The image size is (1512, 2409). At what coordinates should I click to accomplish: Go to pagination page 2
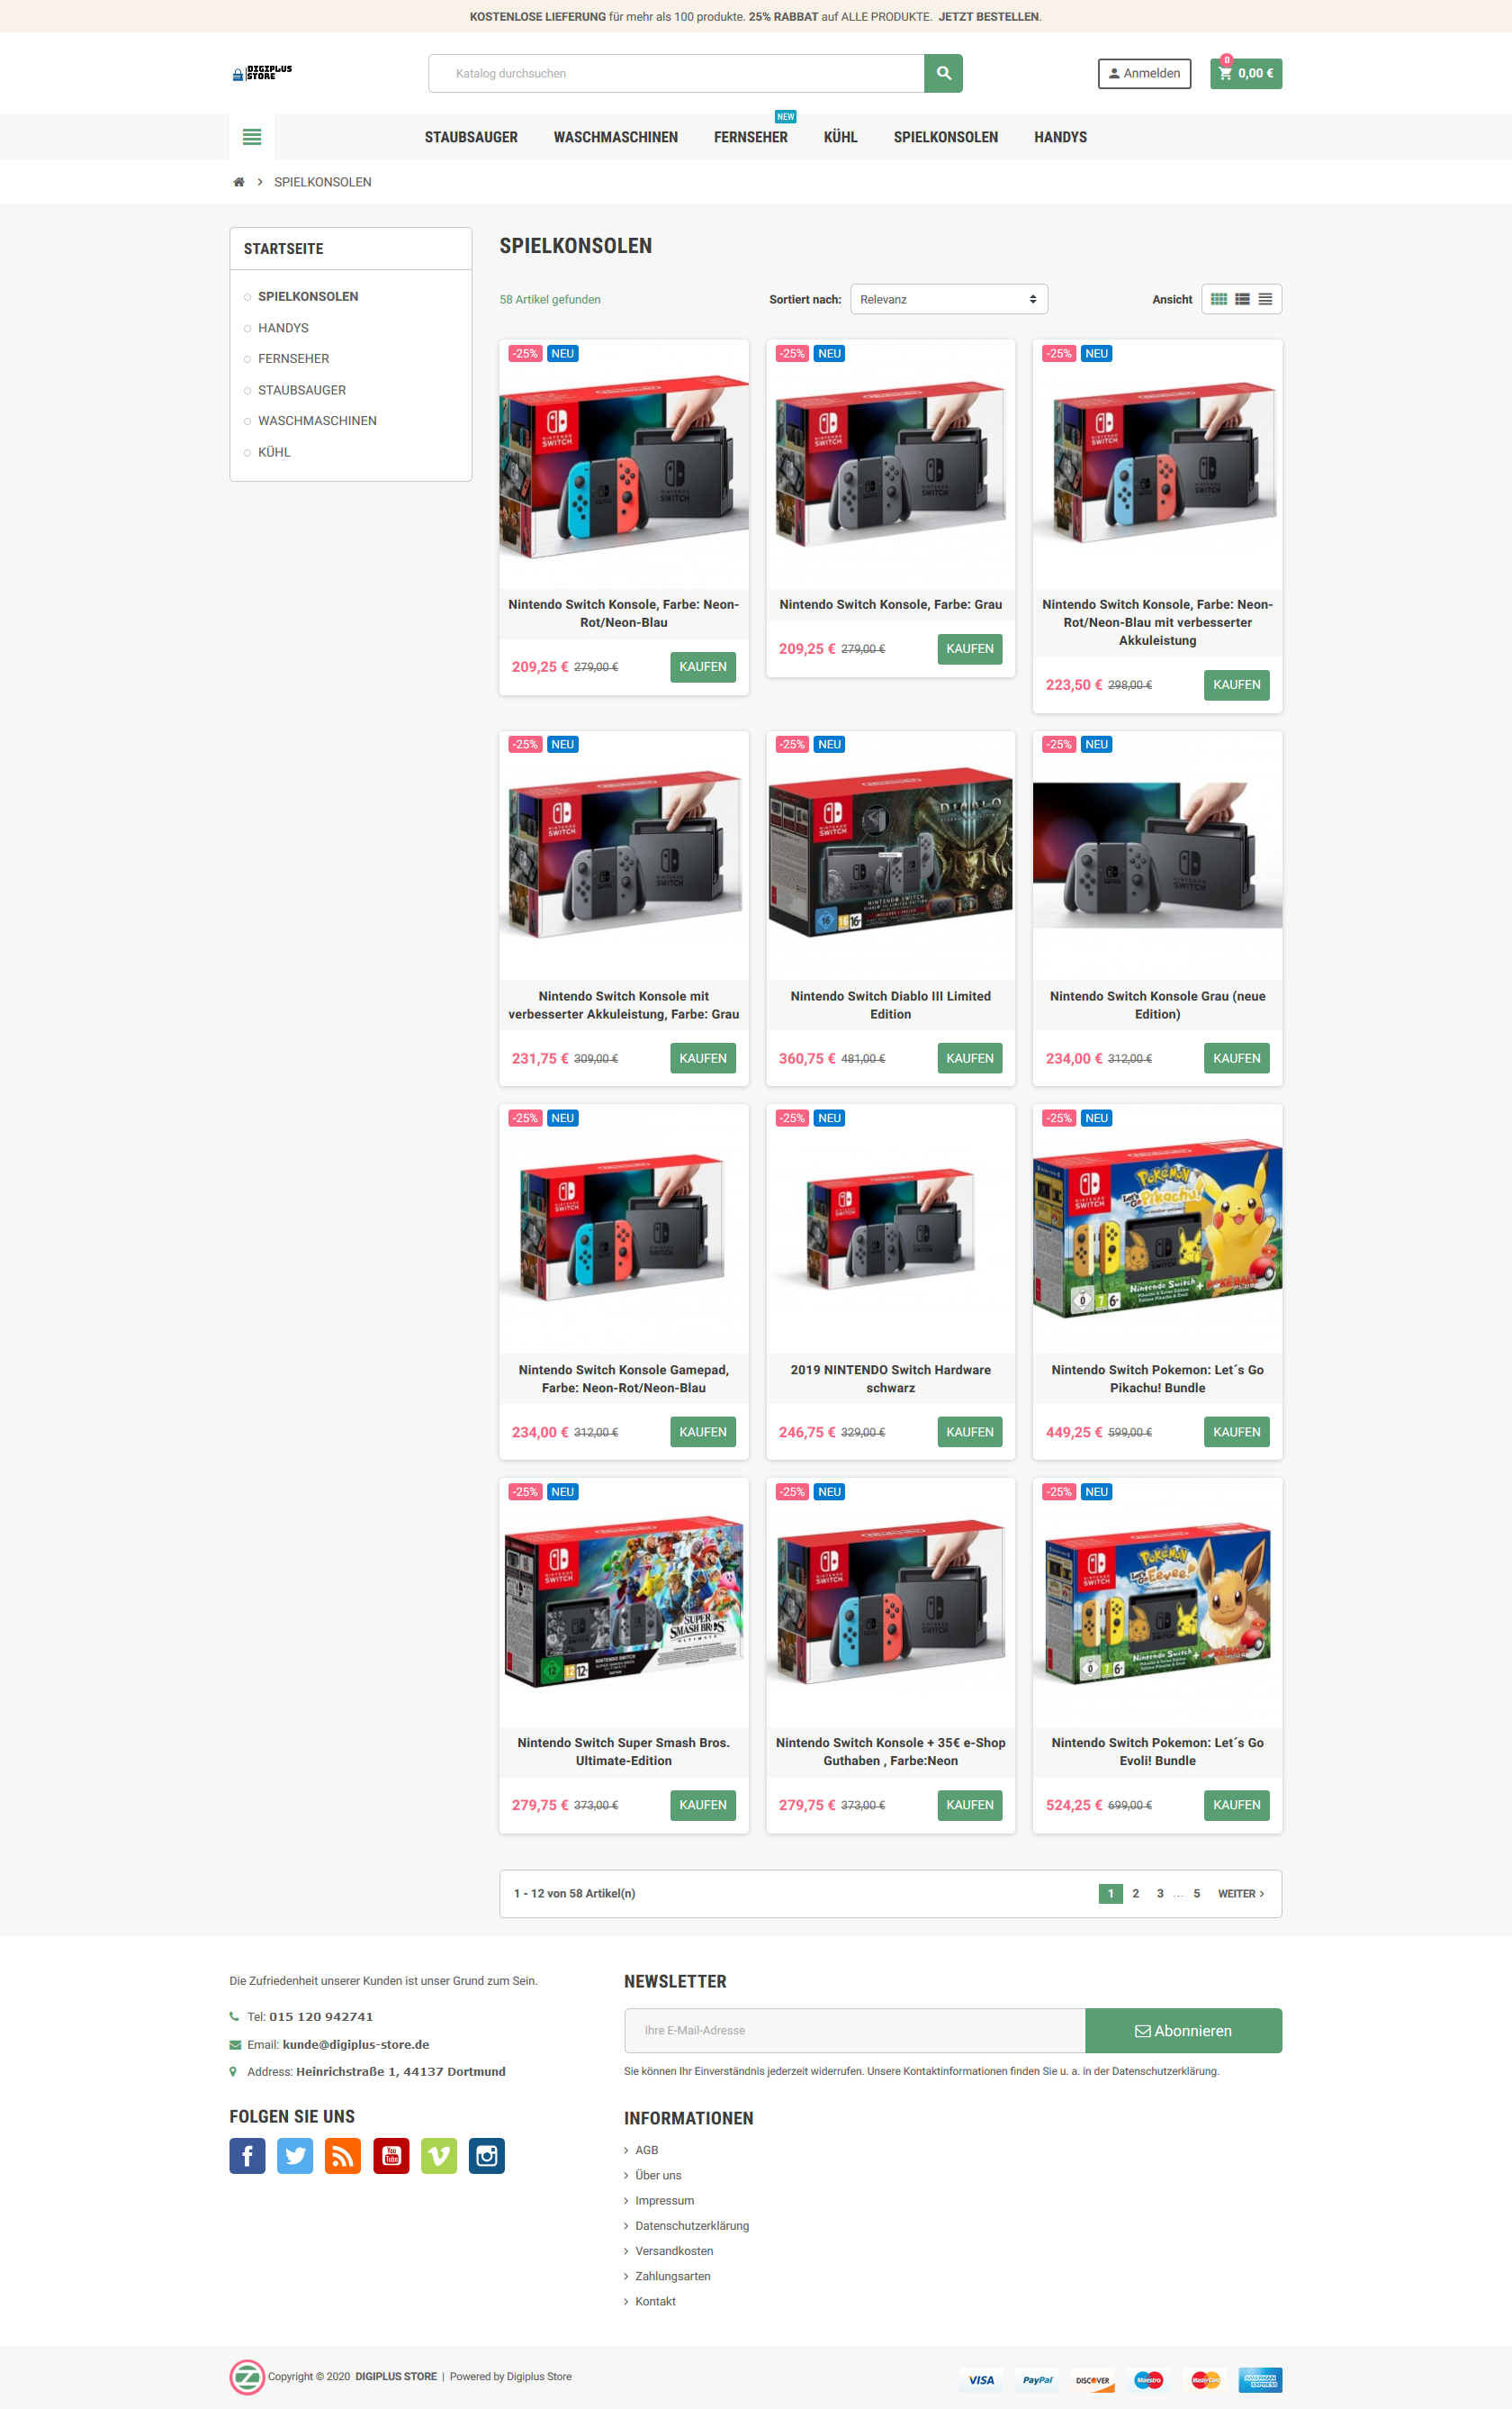pos(1135,1894)
